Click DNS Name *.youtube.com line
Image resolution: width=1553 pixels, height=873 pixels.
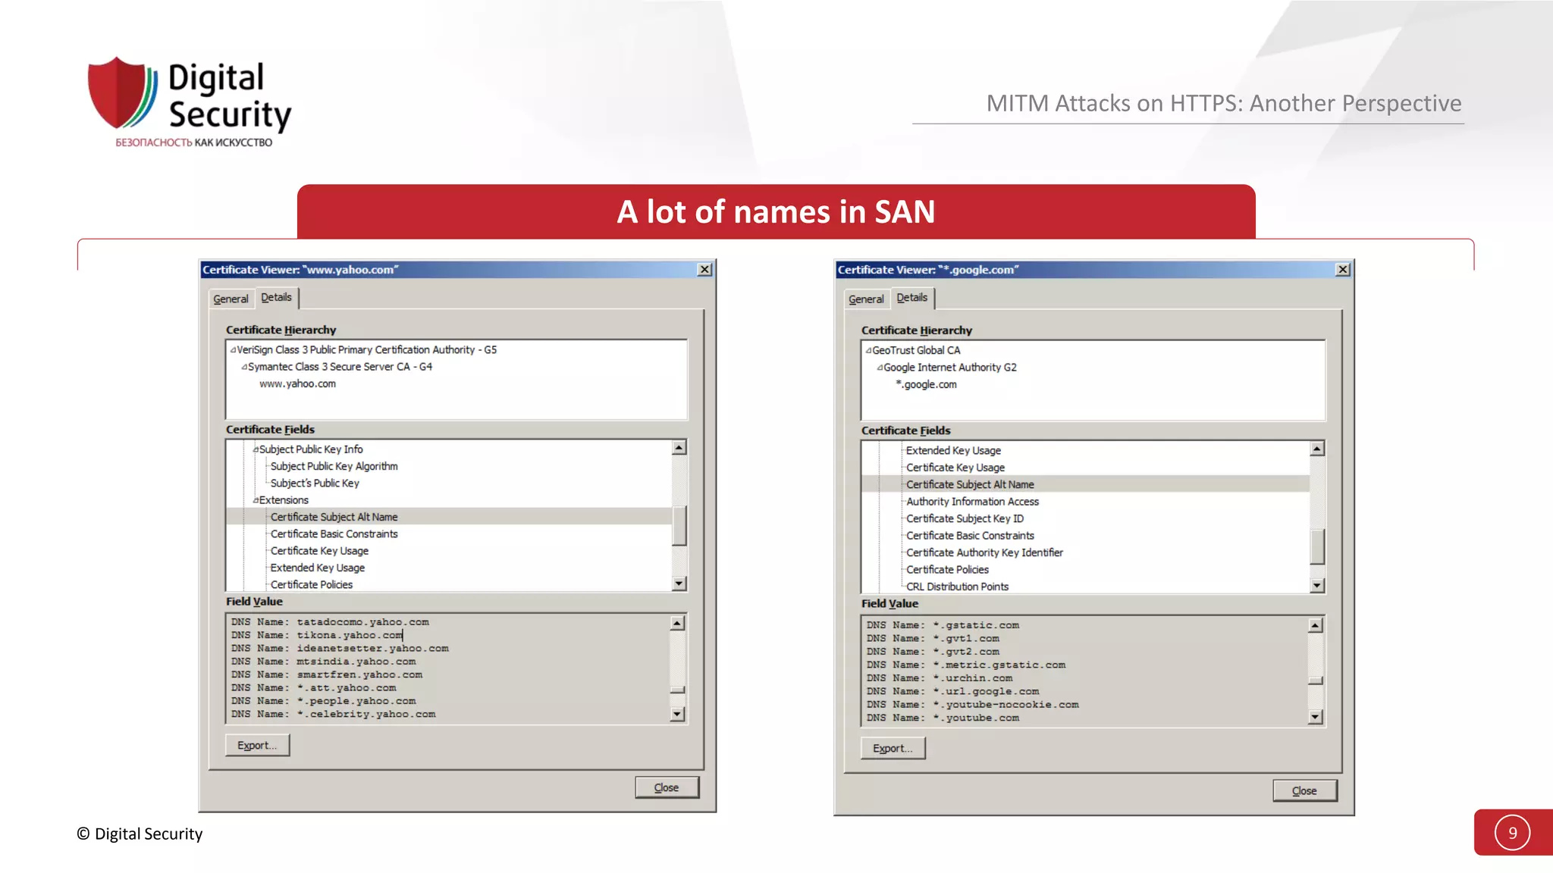(x=943, y=718)
